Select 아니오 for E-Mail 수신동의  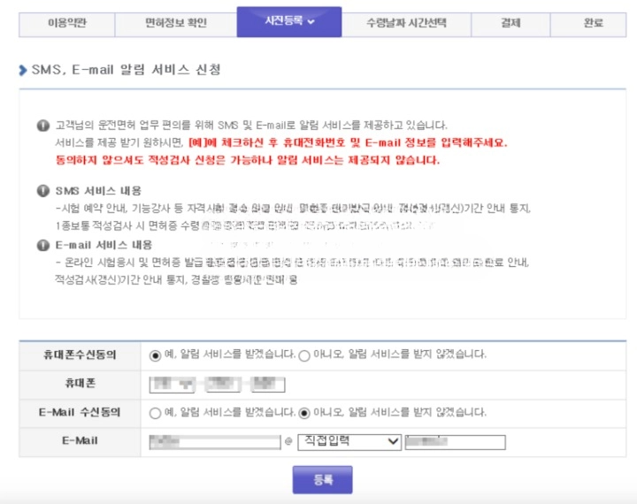pyautogui.click(x=304, y=413)
